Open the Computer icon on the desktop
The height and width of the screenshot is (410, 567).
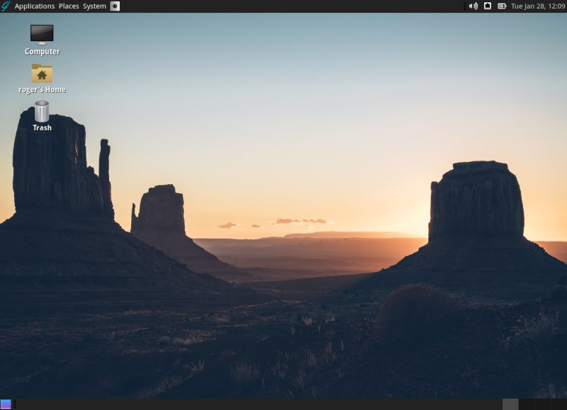tap(41, 34)
